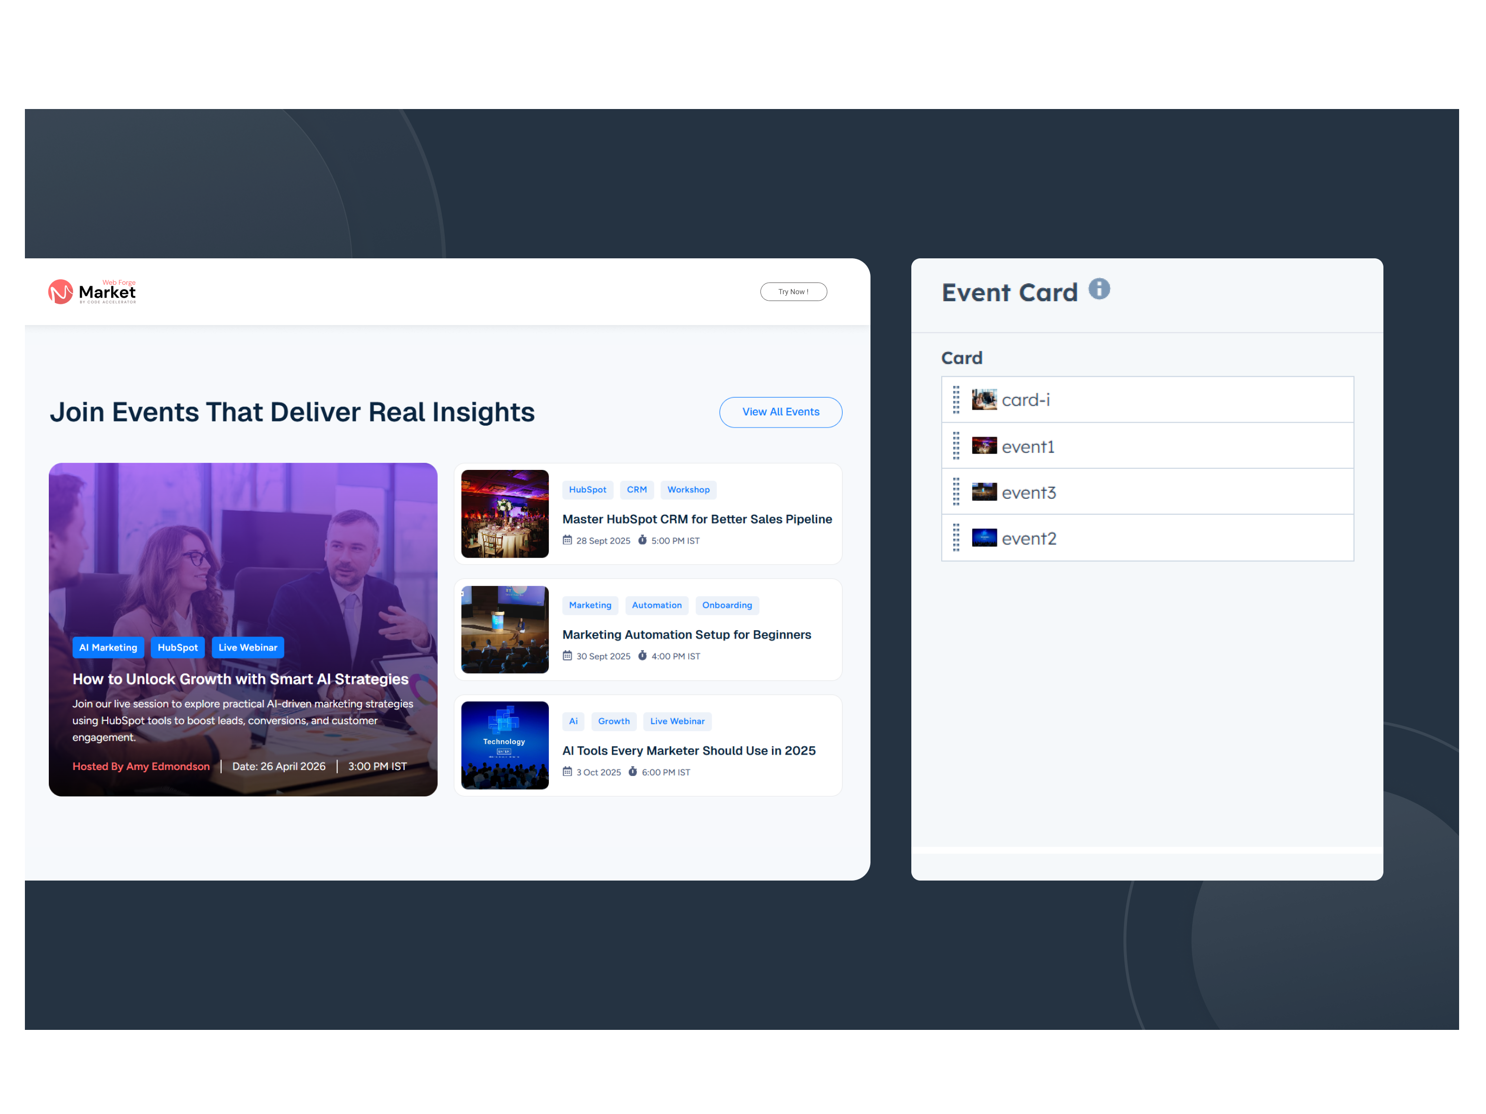Click the Growth tag
Screen dimensions: 1486x1114
[614, 721]
